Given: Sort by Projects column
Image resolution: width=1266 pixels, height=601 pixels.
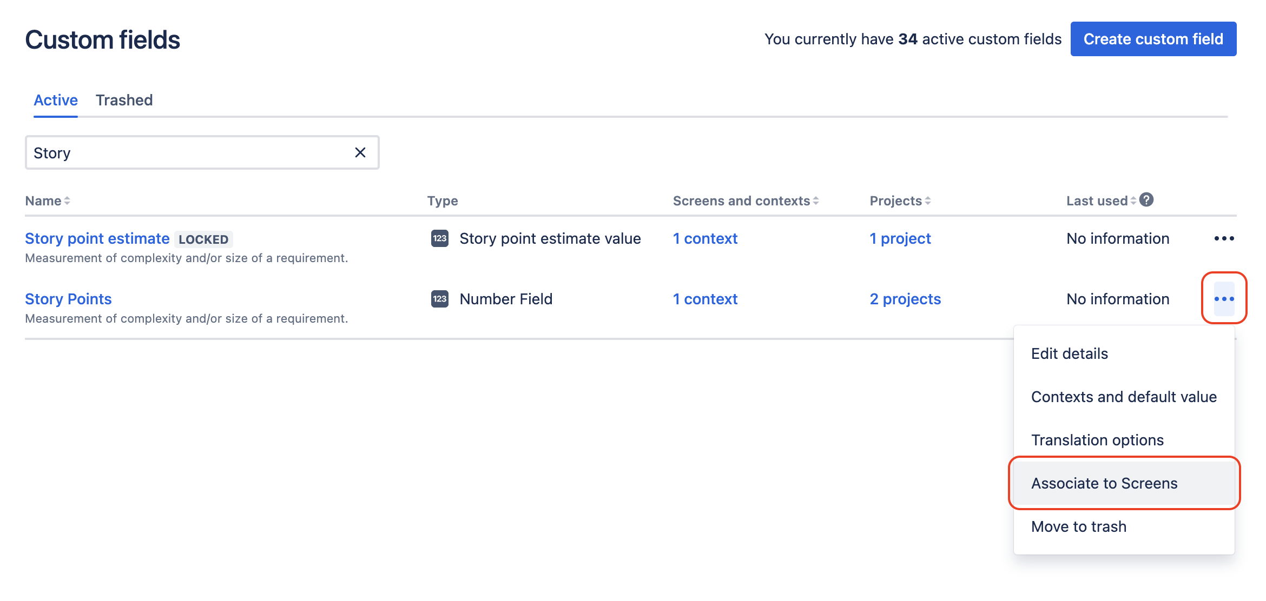Looking at the screenshot, I should tap(927, 201).
